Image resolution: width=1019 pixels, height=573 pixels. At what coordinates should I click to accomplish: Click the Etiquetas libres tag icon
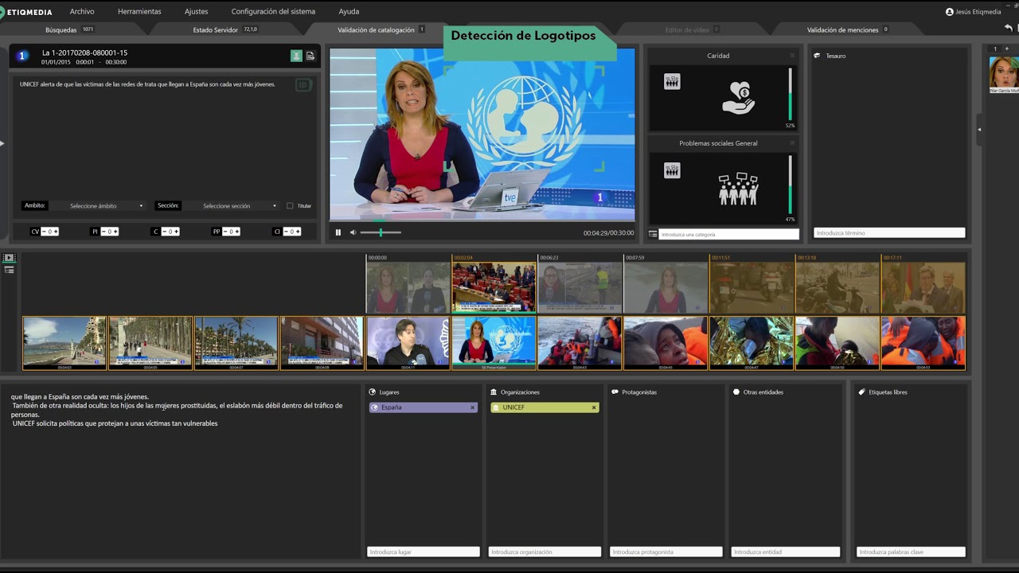[861, 392]
